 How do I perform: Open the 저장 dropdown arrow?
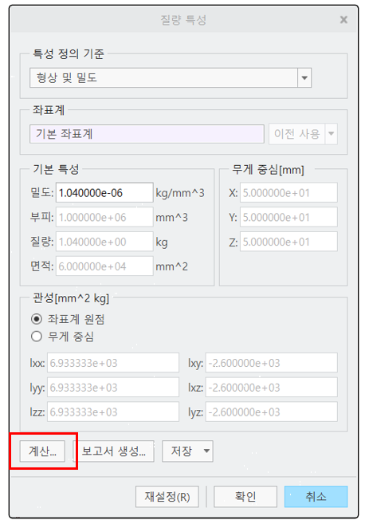[x=206, y=451]
